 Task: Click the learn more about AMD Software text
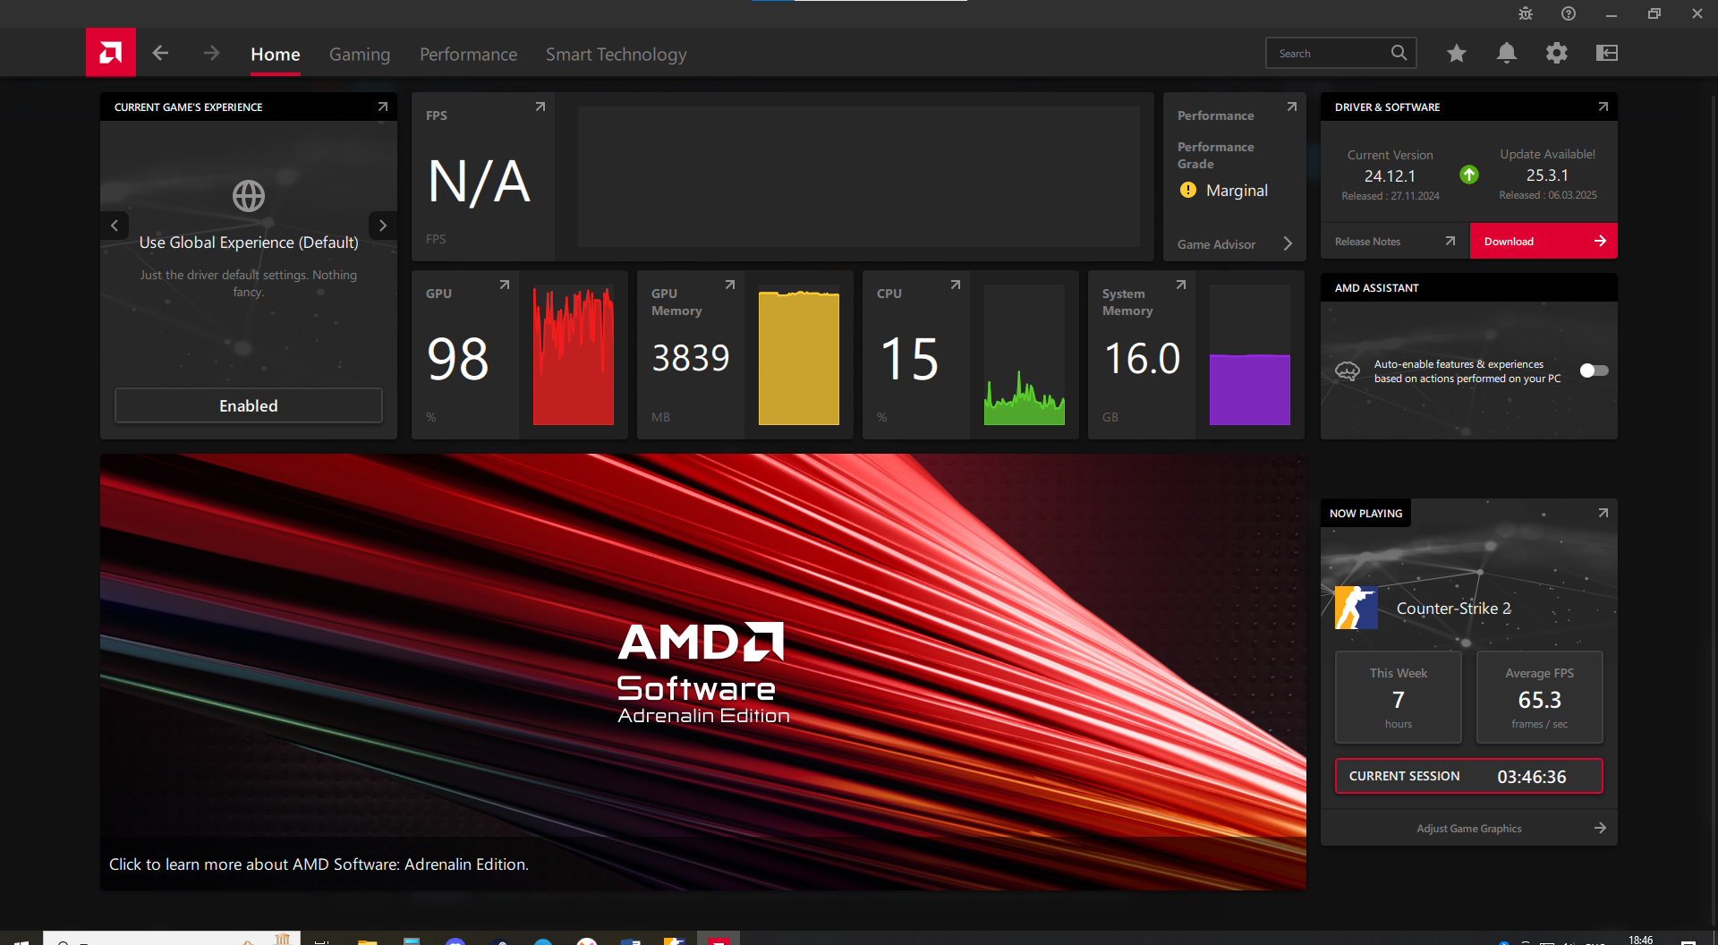319,864
